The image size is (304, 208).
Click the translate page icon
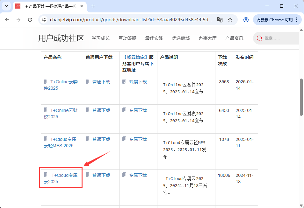[220, 20]
